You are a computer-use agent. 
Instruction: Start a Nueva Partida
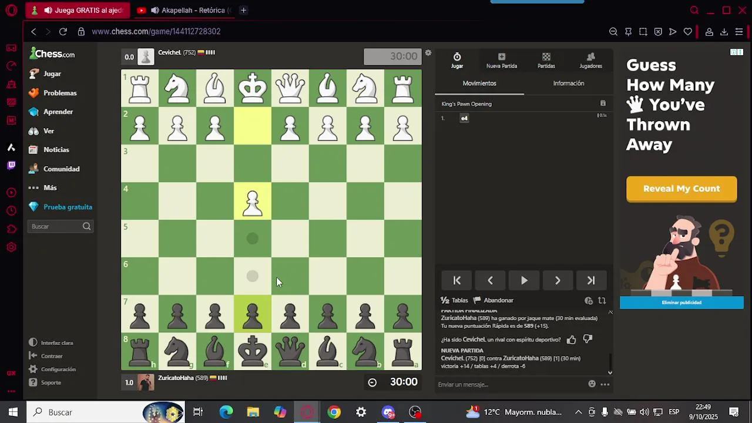pos(502,60)
